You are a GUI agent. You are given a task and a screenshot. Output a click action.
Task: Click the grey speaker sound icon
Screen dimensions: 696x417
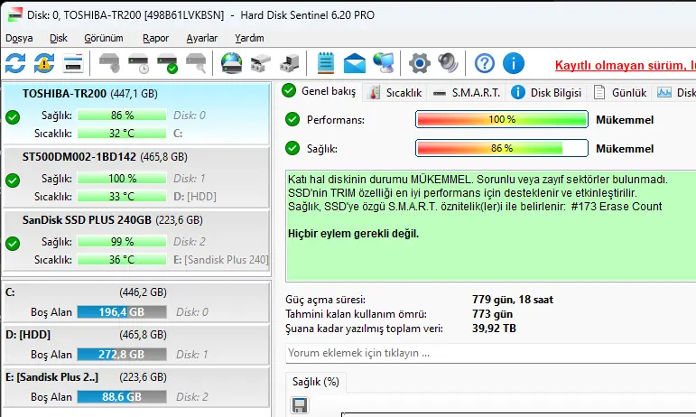tap(448, 63)
